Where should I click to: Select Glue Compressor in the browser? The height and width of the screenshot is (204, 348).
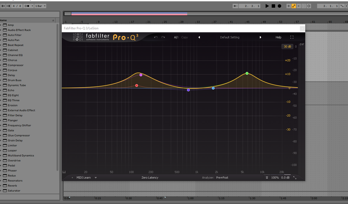coord(19,135)
